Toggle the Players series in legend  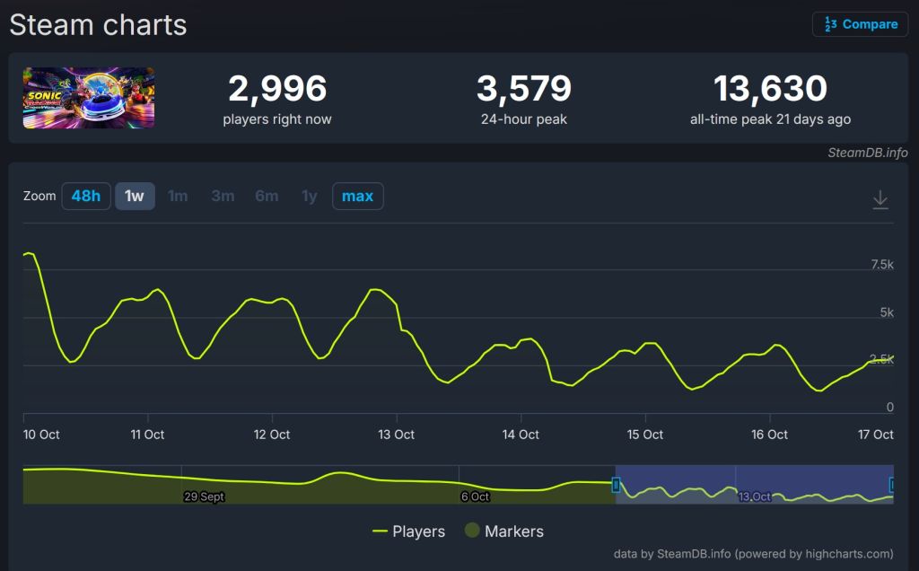click(408, 531)
